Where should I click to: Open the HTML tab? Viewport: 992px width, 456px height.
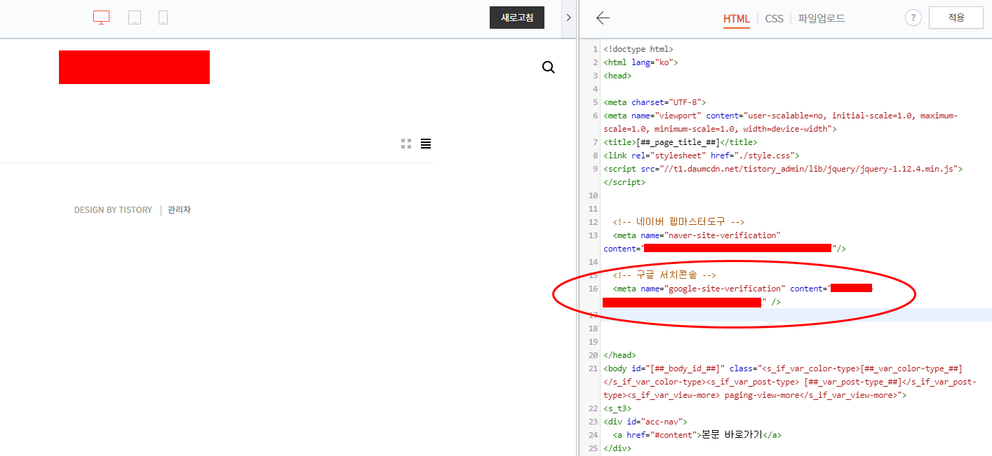pyautogui.click(x=737, y=19)
